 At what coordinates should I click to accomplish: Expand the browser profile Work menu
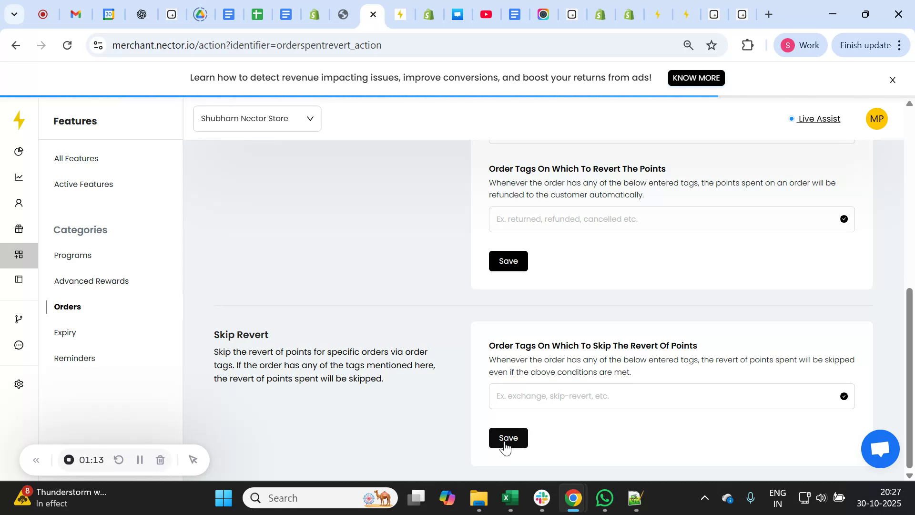tap(800, 45)
